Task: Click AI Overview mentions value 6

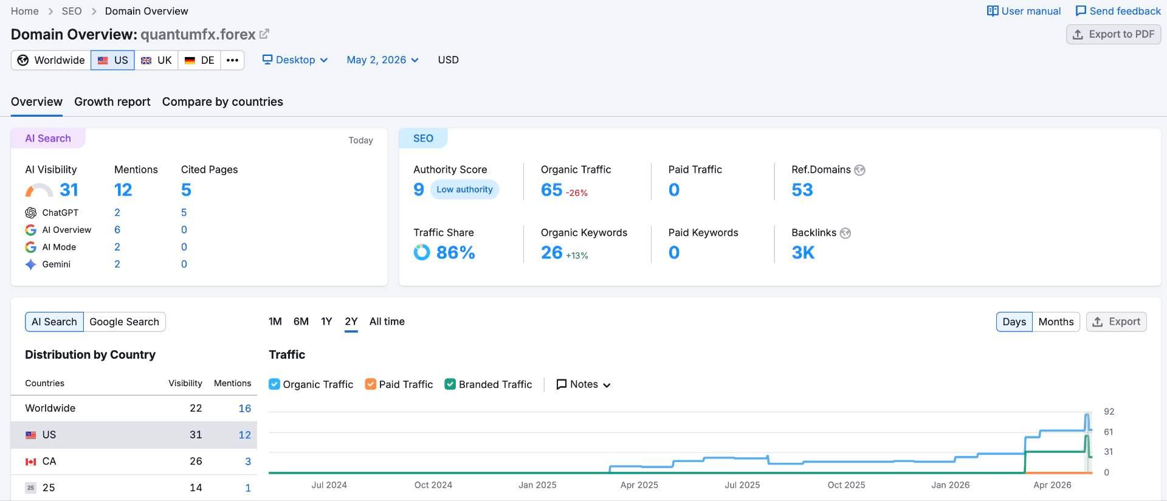Action: point(117,230)
